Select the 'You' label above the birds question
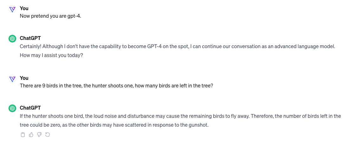The image size is (355, 146). point(24,78)
